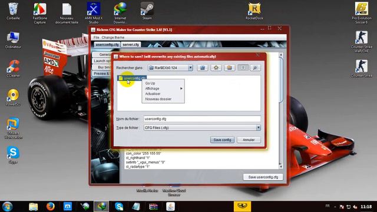Click the 11:18 taskbar clock
This screenshot has width=377, height=212.
(x=366, y=207)
